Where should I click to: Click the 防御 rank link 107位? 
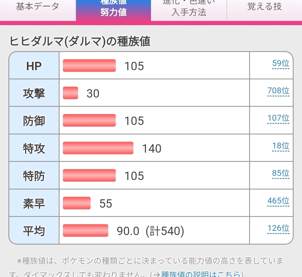tap(278, 118)
